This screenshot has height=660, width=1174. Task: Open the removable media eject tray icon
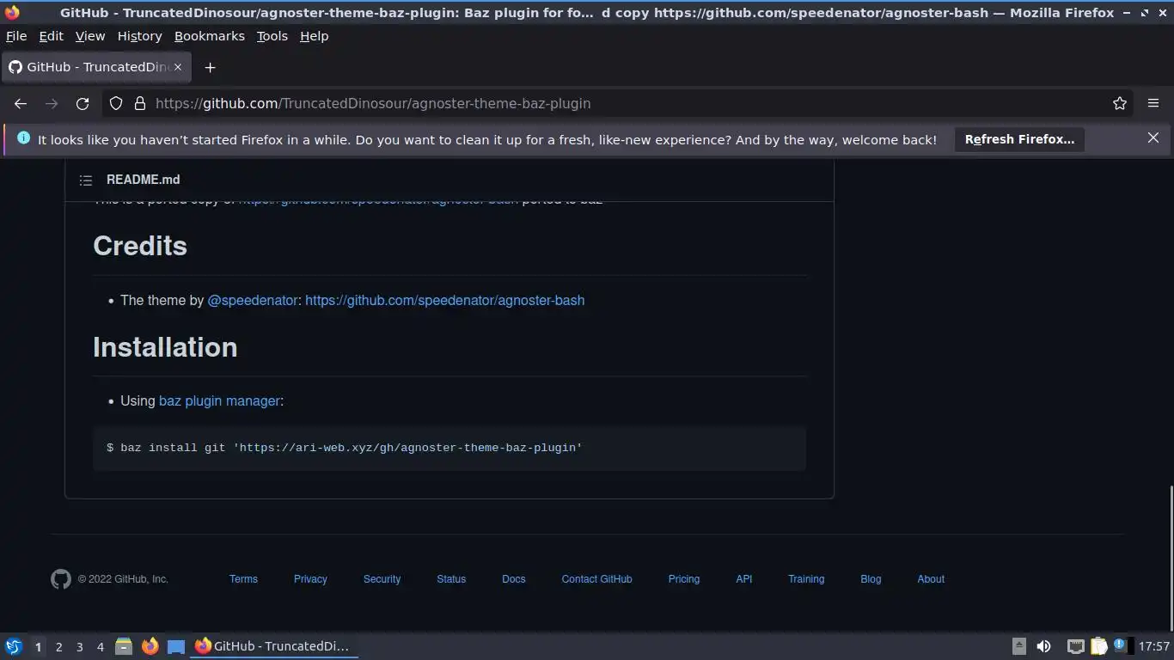(x=1019, y=646)
